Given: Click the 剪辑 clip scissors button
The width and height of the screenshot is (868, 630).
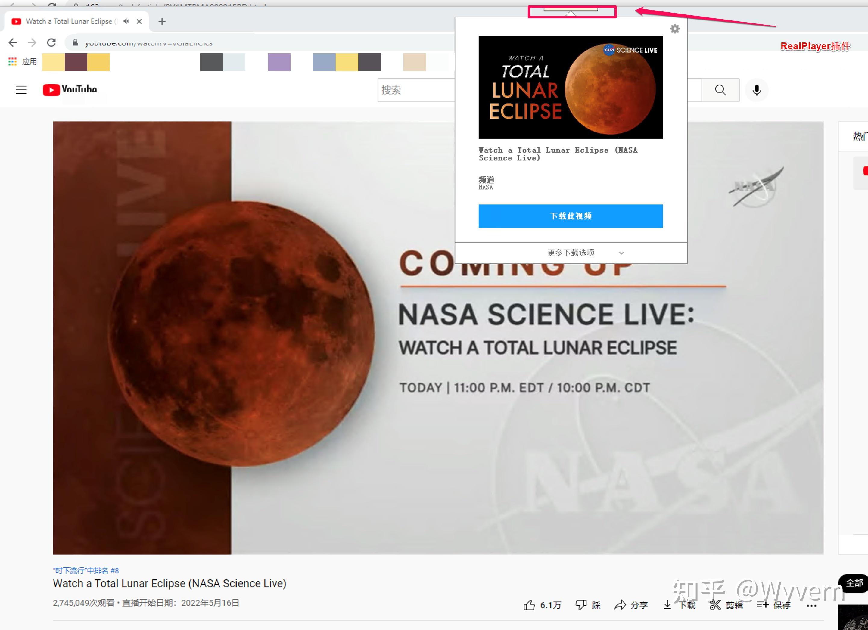Looking at the screenshot, I should point(726,605).
